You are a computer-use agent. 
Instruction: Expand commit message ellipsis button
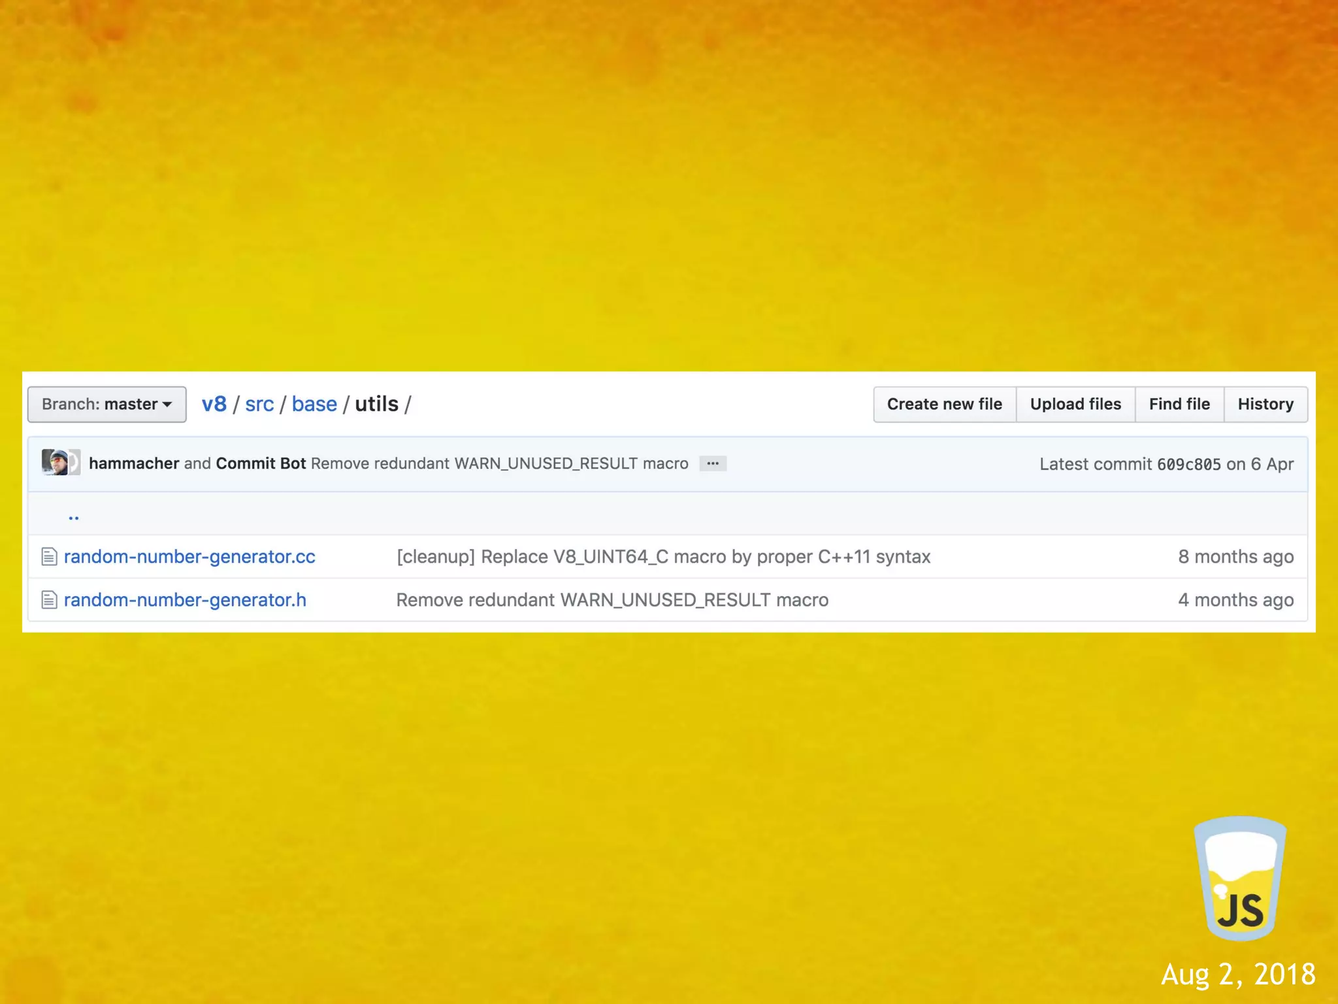(x=713, y=463)
